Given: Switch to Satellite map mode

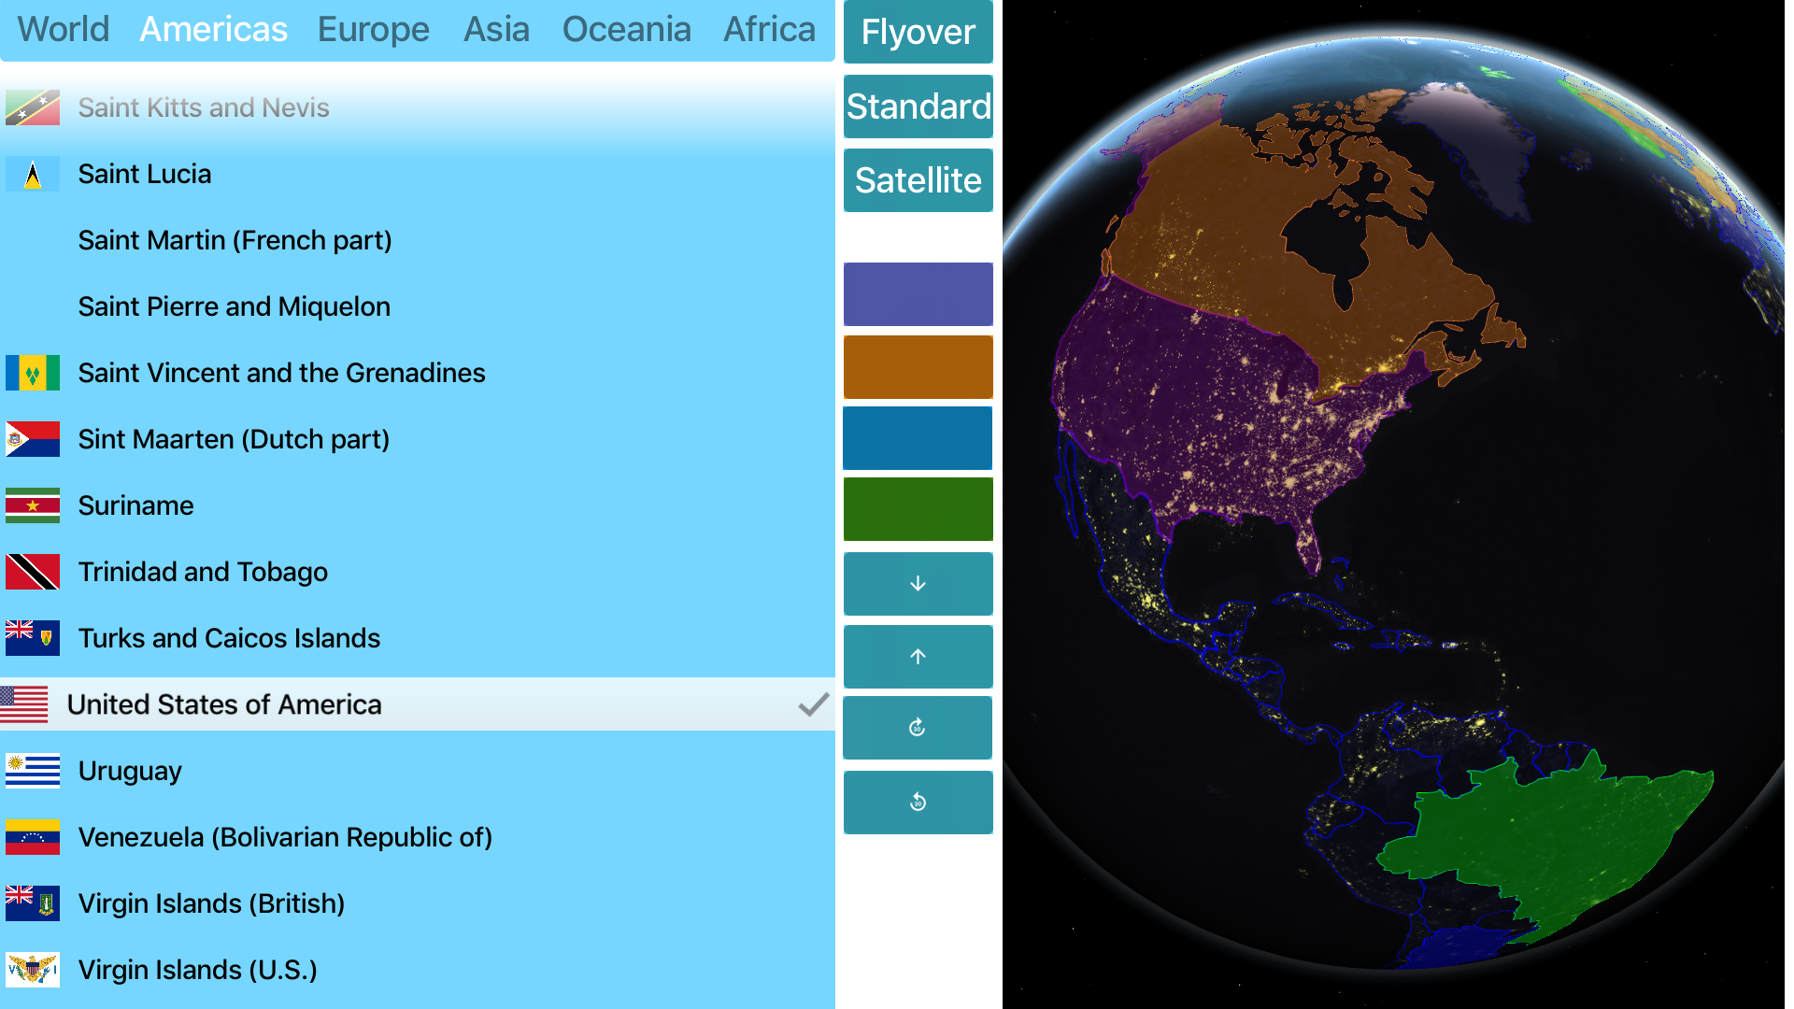Looking at the screenshot, I should tap(918, 180).
